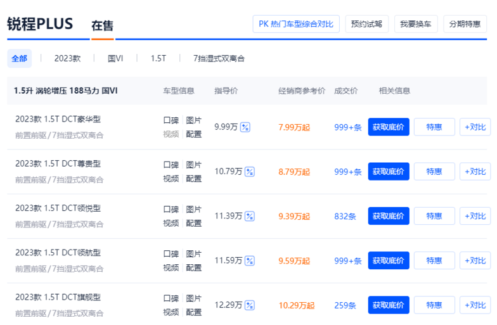Image resolution: width=497 pixels, height=325 pixels.
Task: Click dealer price 9.59万起
Action: point(294,261)
